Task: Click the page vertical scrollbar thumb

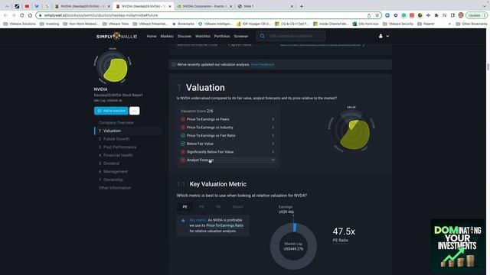Action: [x=488, y=66]
